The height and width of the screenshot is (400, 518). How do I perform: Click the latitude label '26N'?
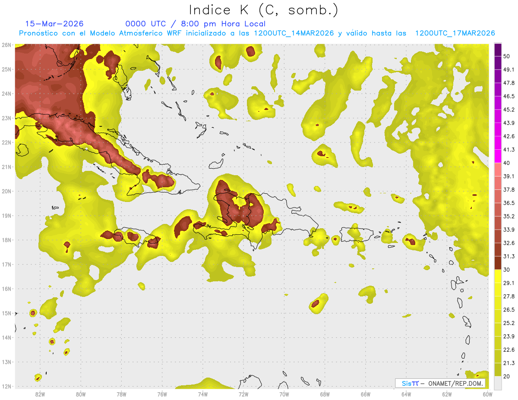click(6, 45)
